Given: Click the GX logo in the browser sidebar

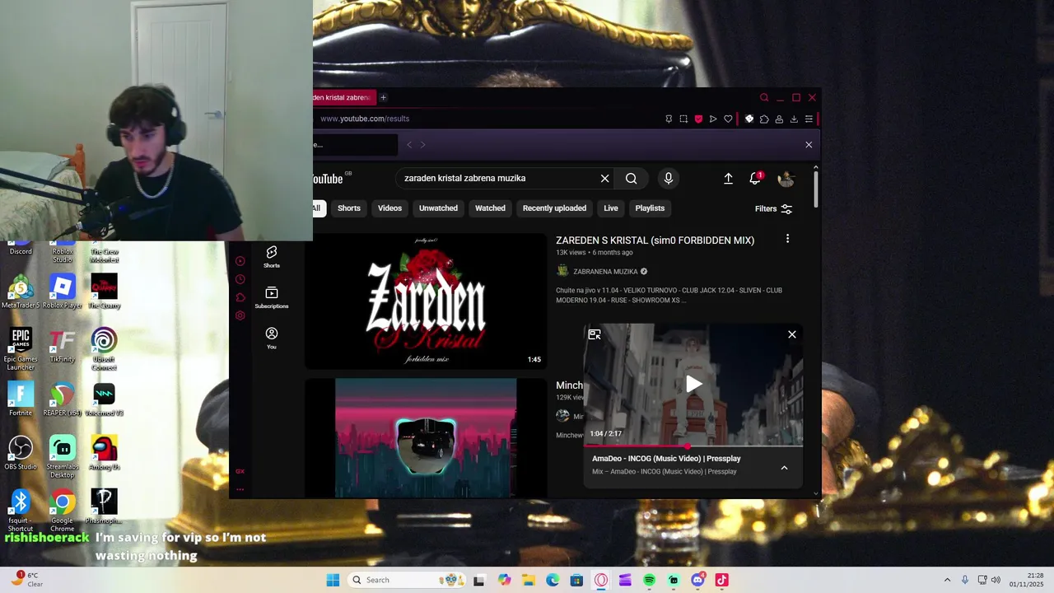Looking at the screenshot, I should [240, 471].
